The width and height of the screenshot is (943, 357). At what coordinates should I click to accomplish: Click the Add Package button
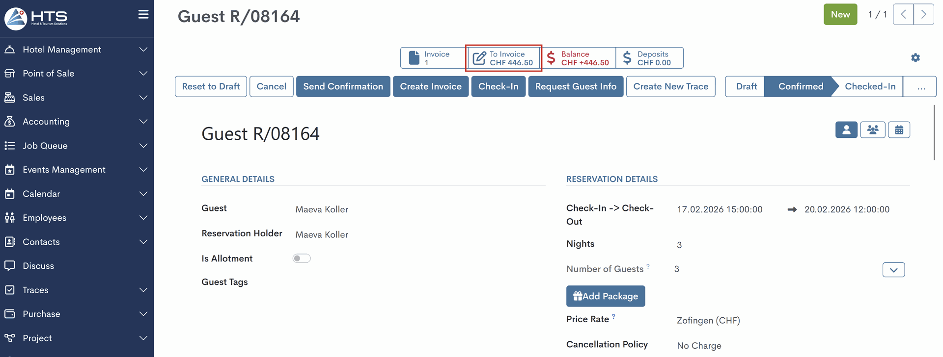[x=605, y=296]
